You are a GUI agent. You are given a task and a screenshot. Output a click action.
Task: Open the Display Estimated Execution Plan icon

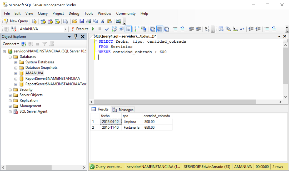(115, 29)
